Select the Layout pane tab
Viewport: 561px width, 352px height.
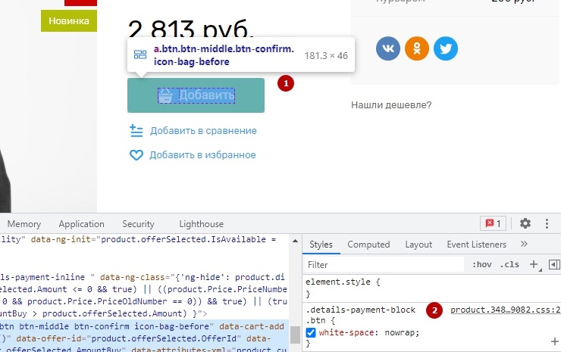[418, 245]
